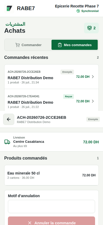Click the store name Epicerie Recette Phase 7

click(x=77, y=6)
